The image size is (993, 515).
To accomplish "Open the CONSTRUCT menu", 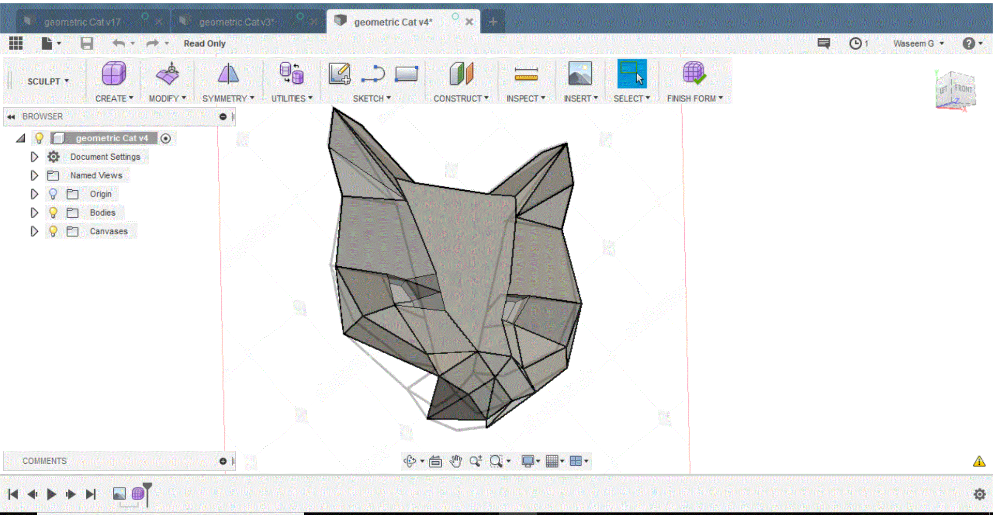I will point(460,98).
